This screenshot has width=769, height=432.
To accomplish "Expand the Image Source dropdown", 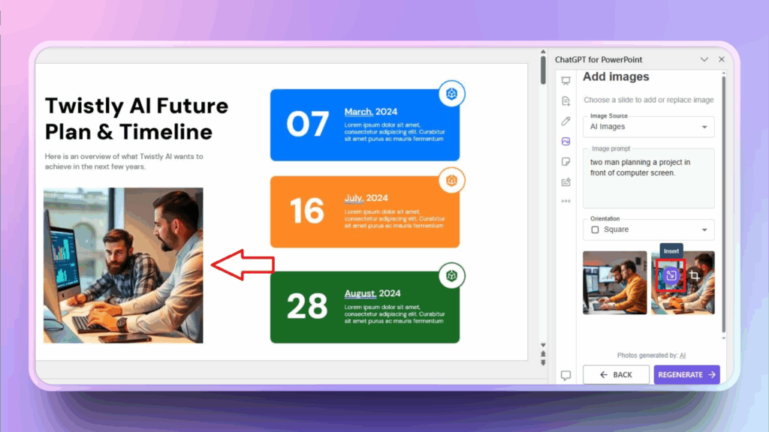I will (649, 127).
